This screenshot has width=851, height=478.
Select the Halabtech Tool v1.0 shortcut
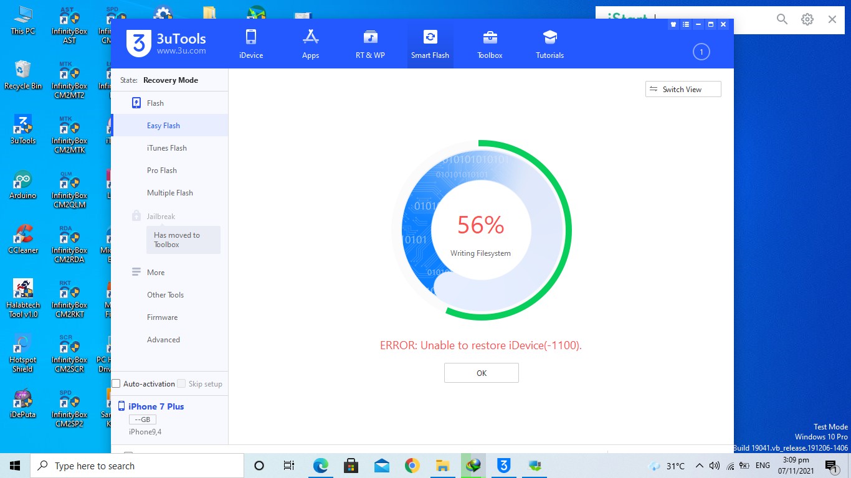click(x=23, y=298)
